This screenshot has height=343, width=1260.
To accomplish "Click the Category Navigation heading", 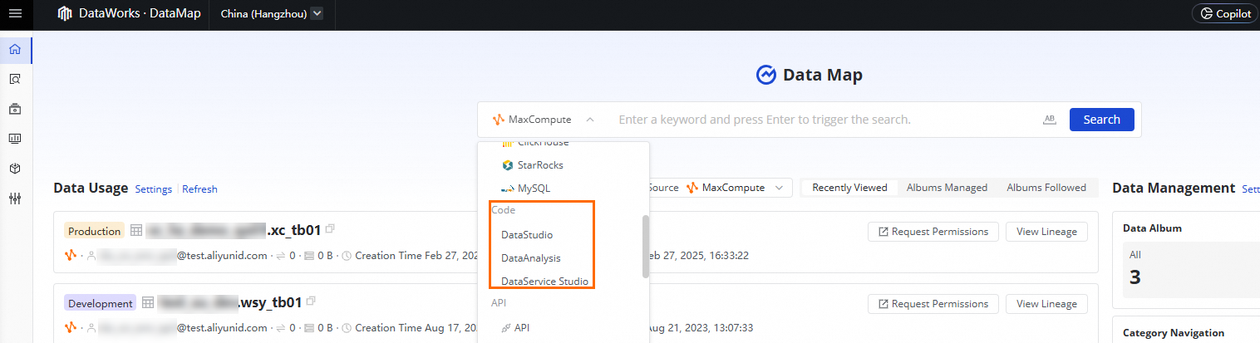I will [1174, 333].
